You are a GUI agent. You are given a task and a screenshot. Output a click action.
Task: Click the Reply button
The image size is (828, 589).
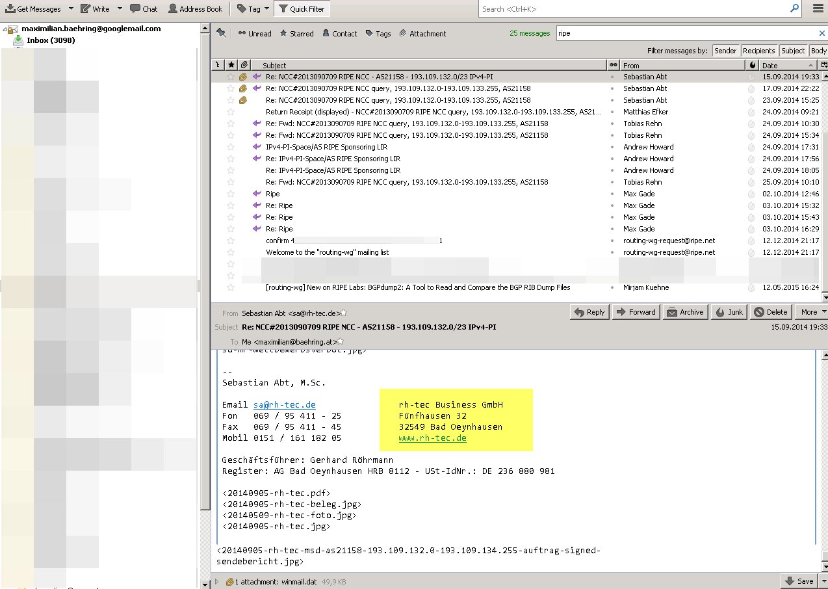589,312
